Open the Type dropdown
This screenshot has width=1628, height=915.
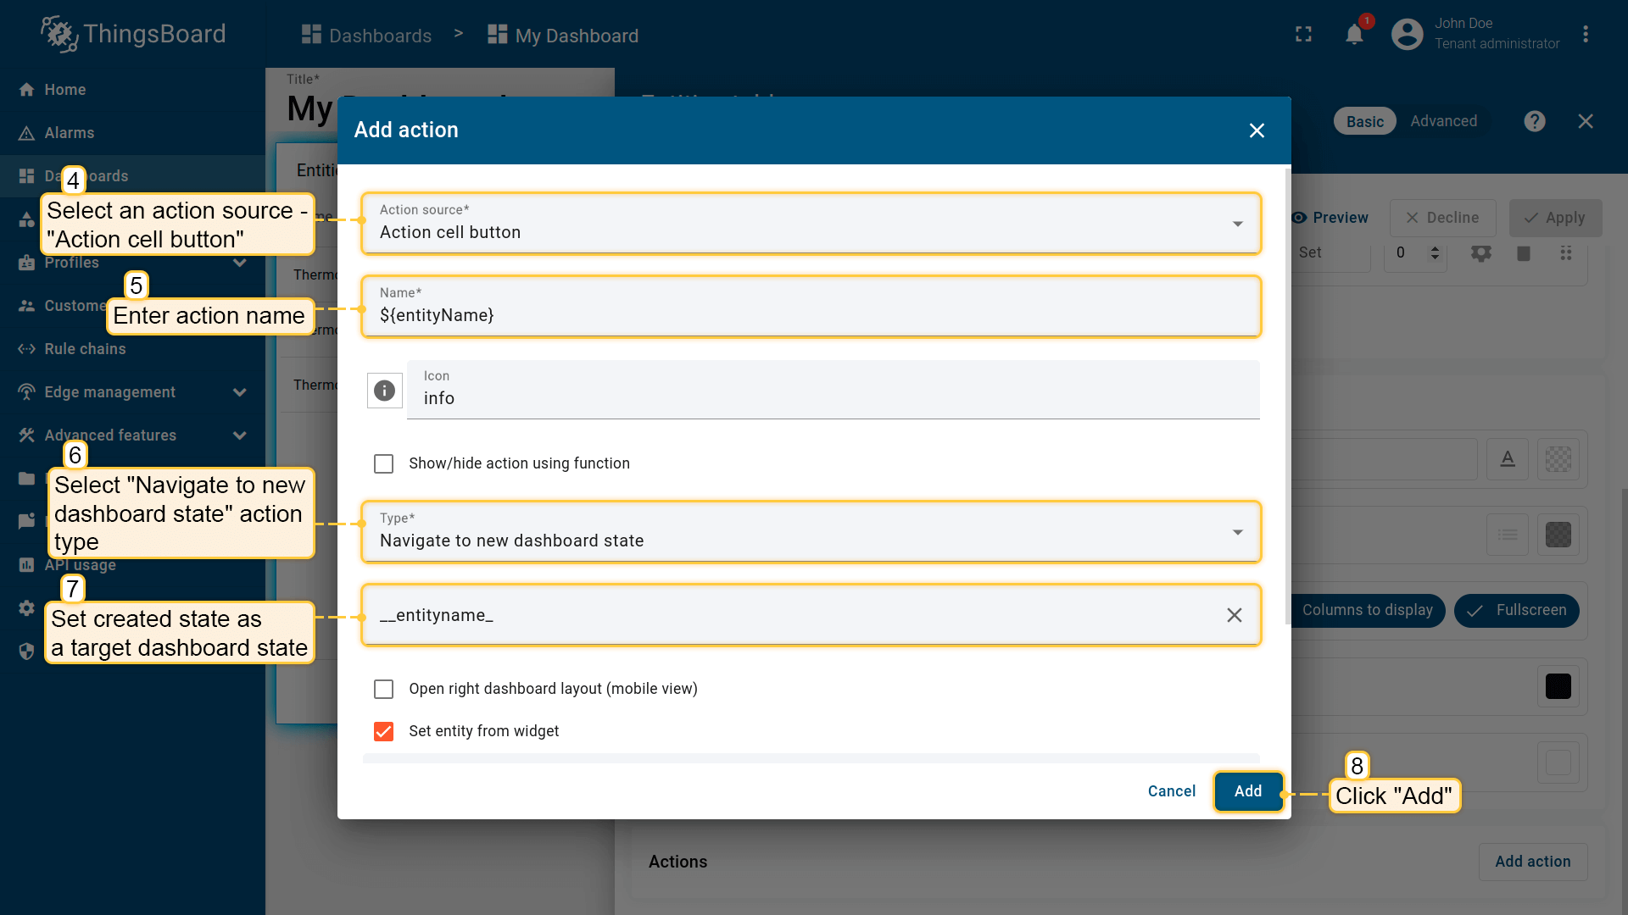click(811, 532)
